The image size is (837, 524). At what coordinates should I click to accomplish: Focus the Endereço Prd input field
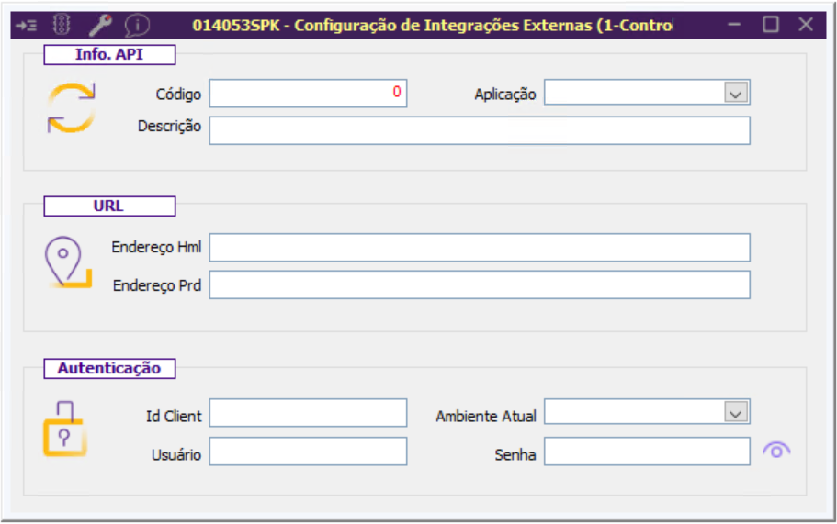[480, 284]
